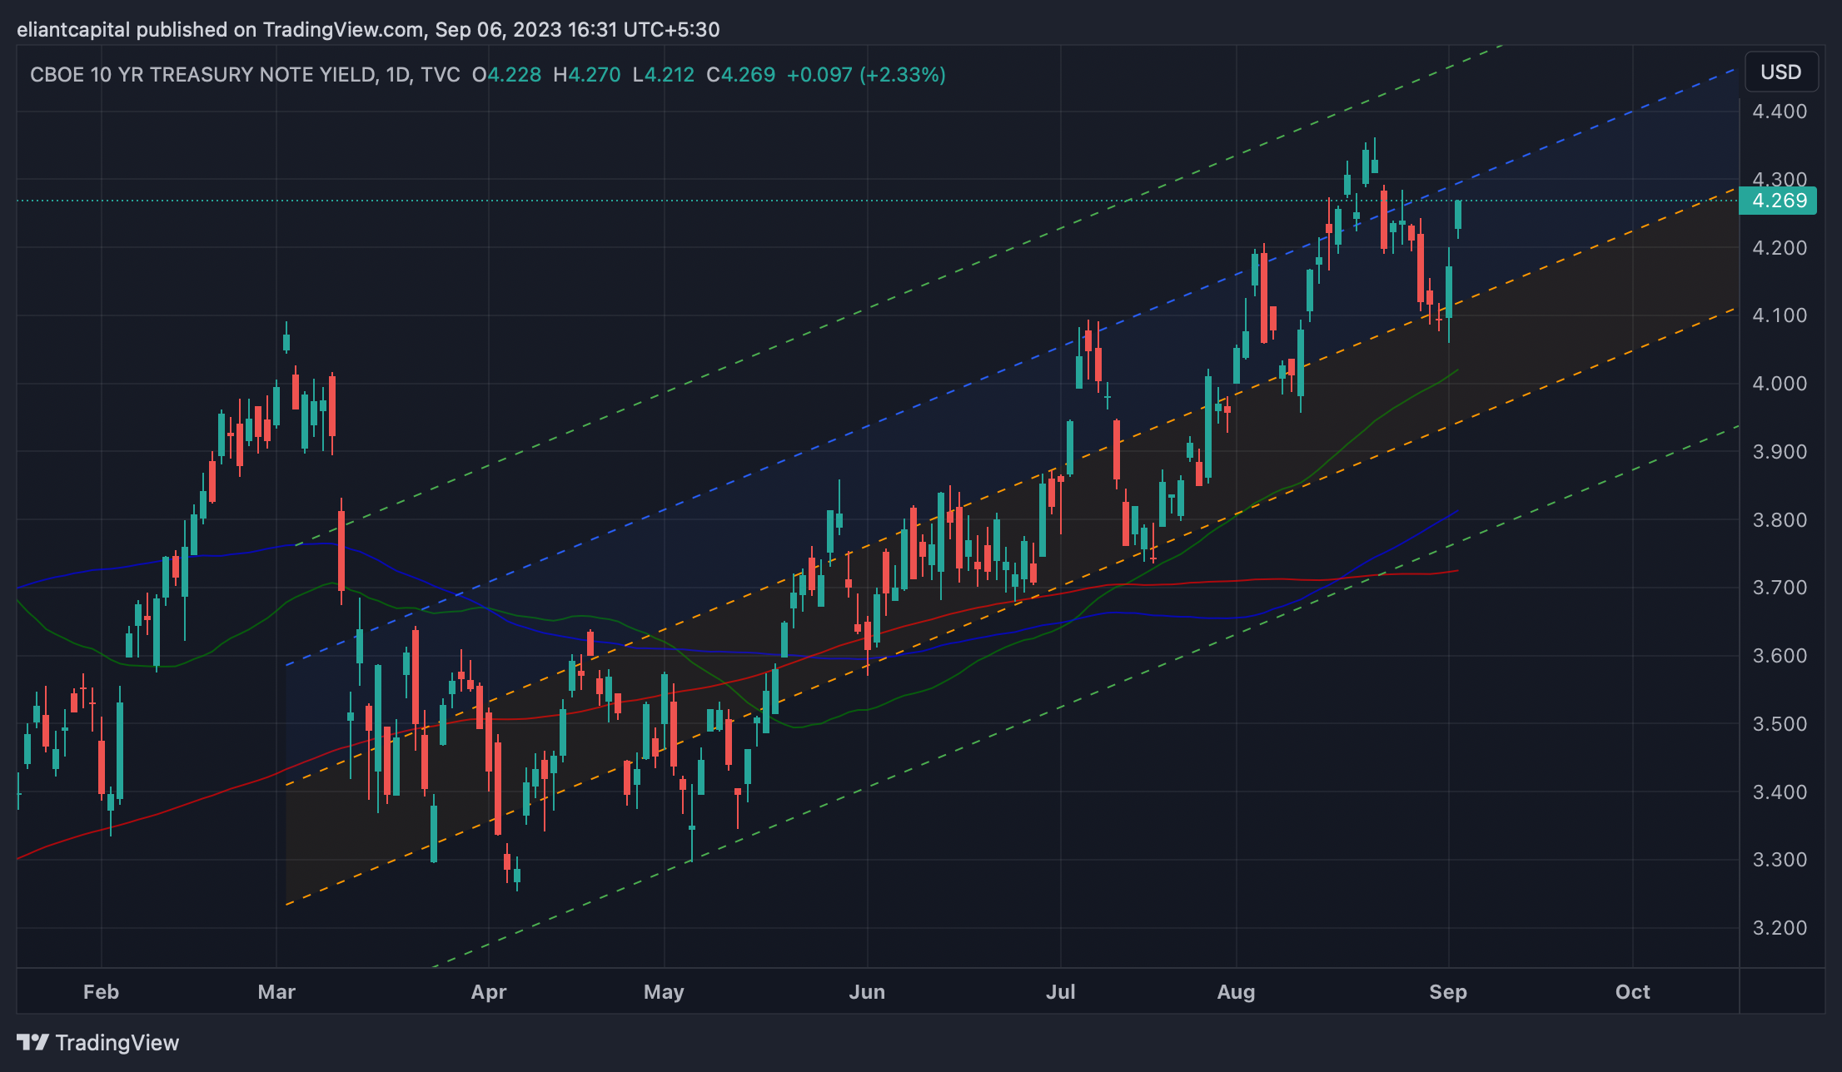The width and height of the screenshot is (1842, 1072).
Task: Click the Sep label on the time axis
Action: (x=1447, y=992)
